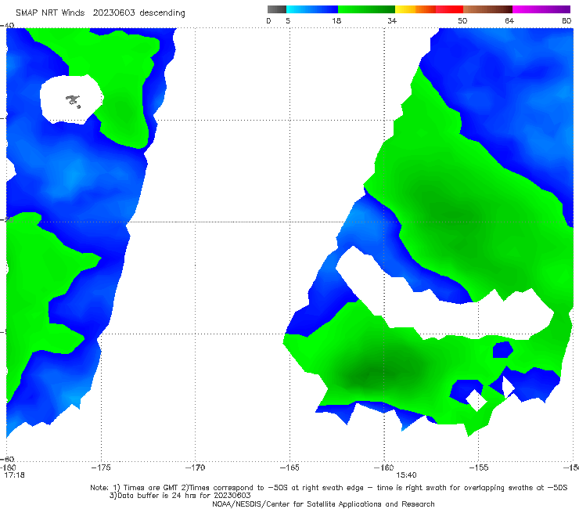Click the '18' label under the color bar
The image size is (579, 509).
coord(336,21)
